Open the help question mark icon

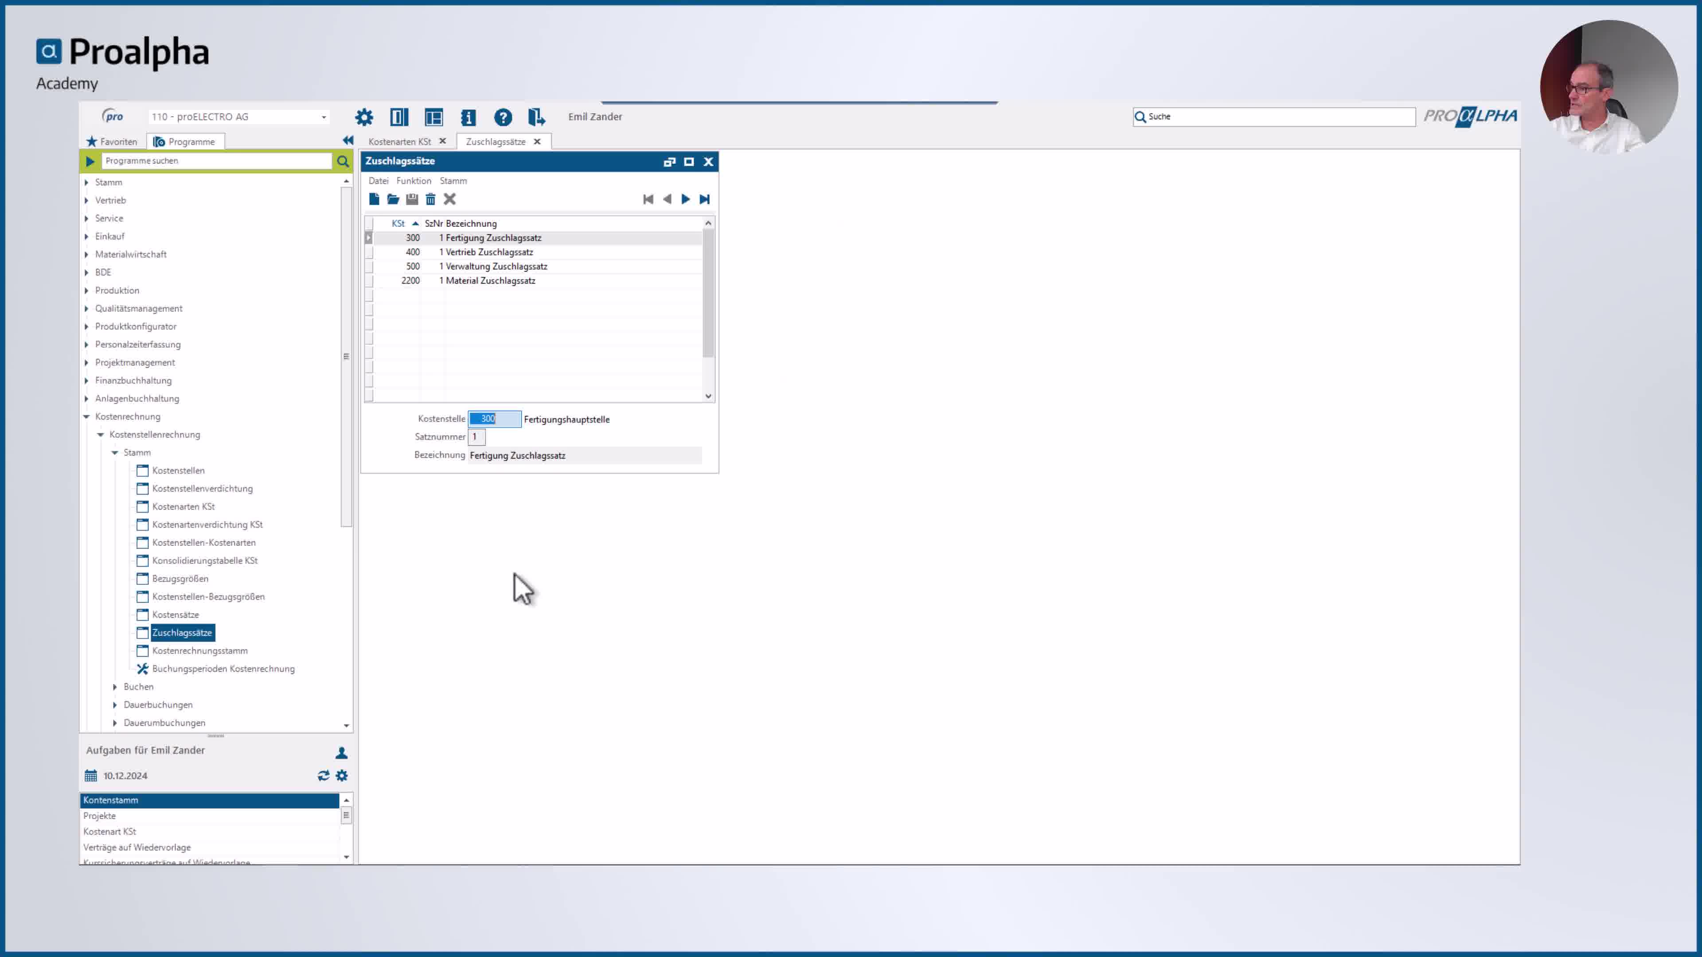tap(503, 117)
